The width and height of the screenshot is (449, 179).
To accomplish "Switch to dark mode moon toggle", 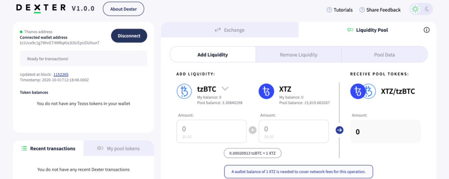I will tap(427, 9).
